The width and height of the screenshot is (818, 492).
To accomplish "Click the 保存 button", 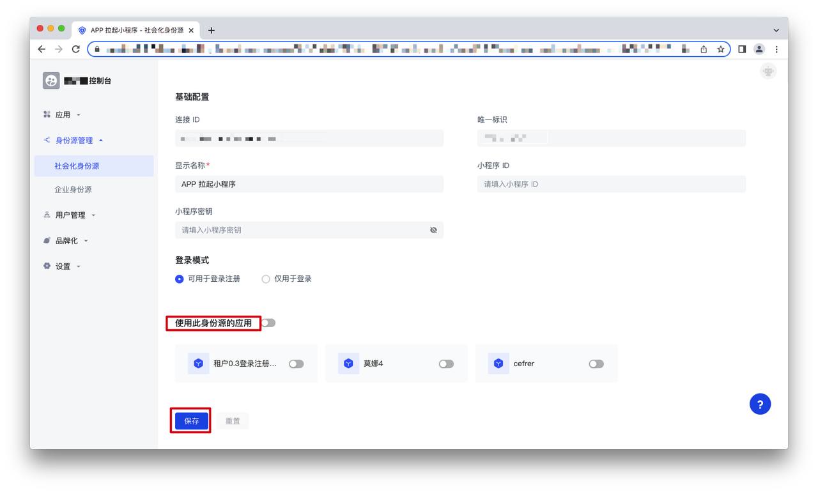I will click(x=191, y=421).
